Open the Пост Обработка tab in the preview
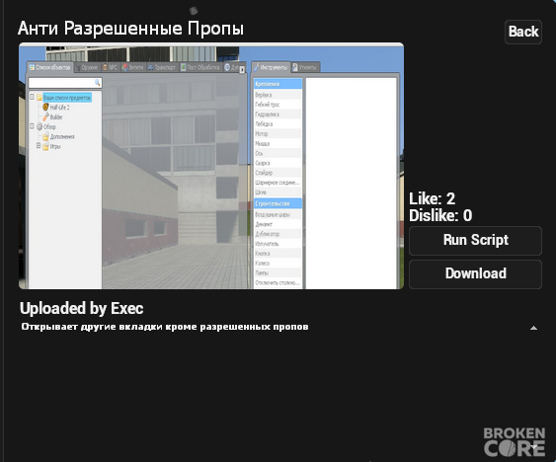The height and width of the screenshot is (462, 556). tap(200, 67)
